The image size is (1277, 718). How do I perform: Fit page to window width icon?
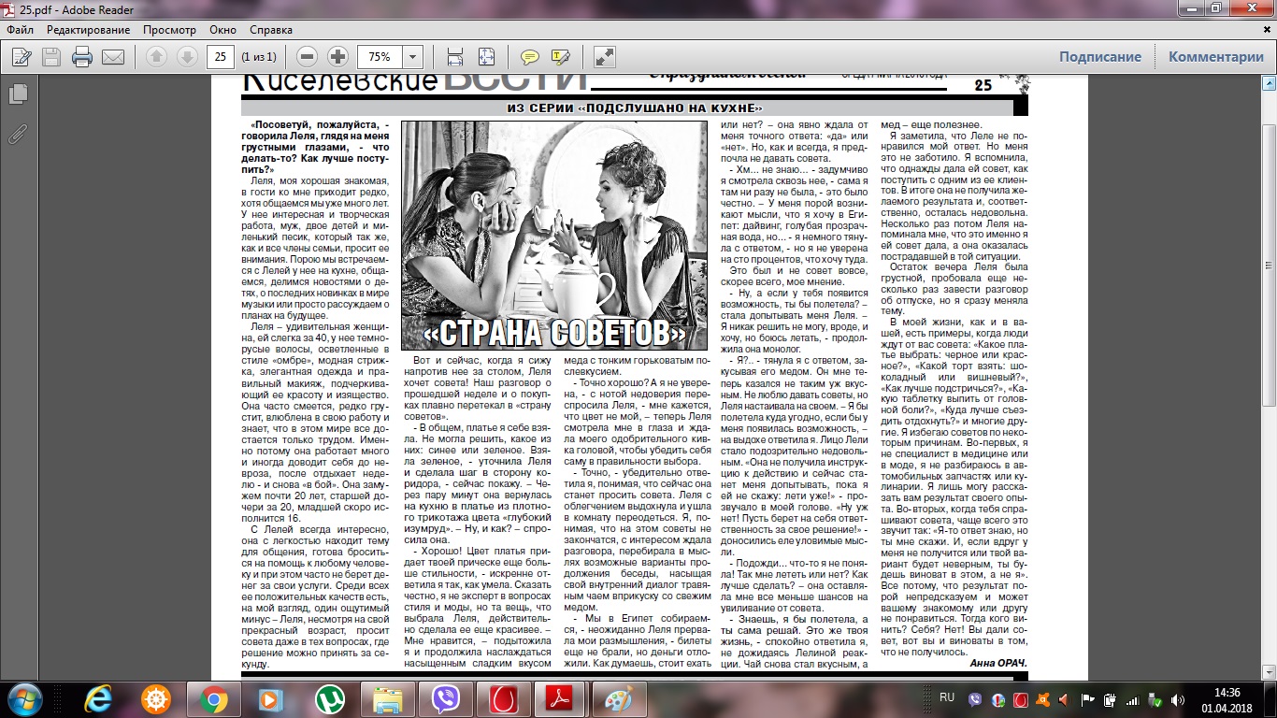455,57
